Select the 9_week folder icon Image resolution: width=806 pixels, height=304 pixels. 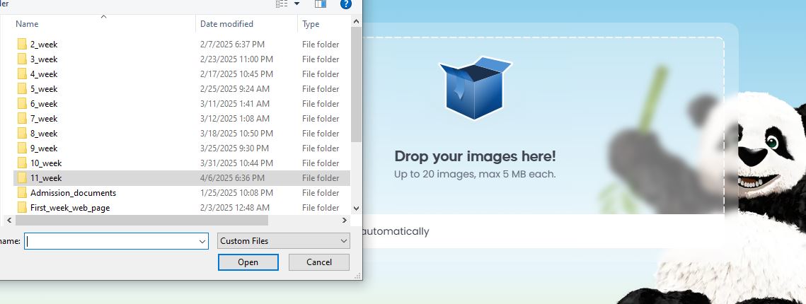[x=22, y=148]
